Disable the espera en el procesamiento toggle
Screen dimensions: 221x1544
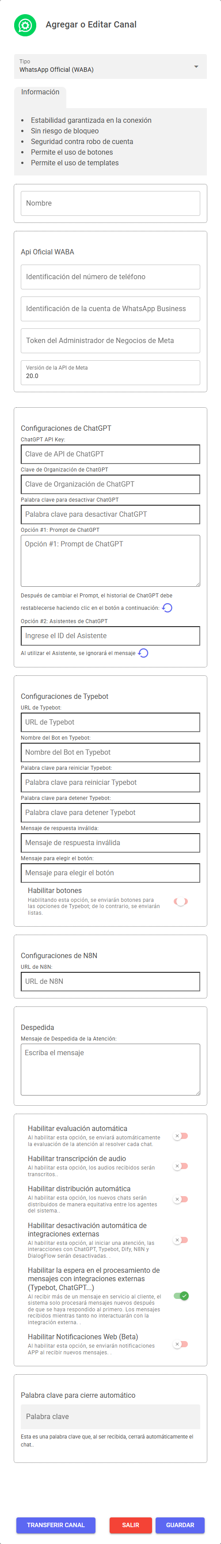tap(181, 1296)
